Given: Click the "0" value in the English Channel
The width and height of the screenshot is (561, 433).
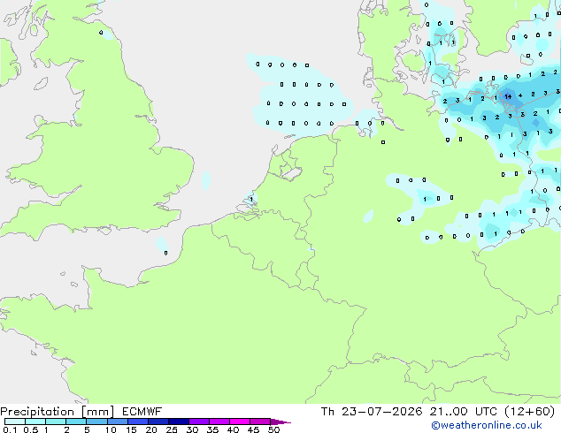Looking at the screenshot, I should coord(165,253).
